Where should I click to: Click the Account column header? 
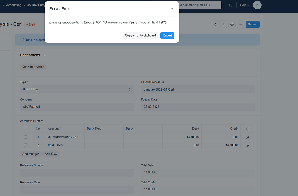click(65, 129)
